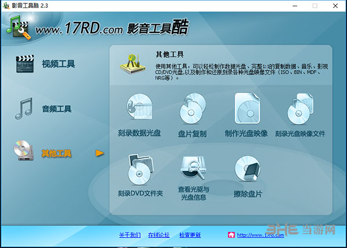Switch to the 音频工具 category
This screenshot has width=347, height=248.
57,109
